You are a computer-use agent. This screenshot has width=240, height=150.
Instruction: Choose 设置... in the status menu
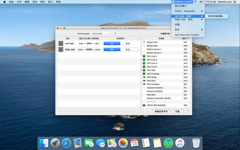[188, 24]
